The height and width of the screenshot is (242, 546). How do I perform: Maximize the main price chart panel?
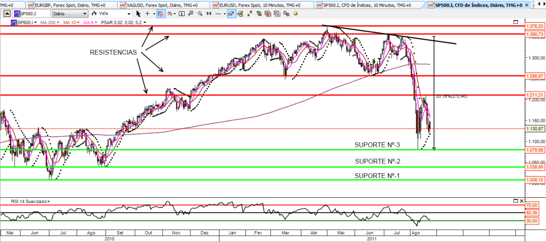click(x=516, y=22)
